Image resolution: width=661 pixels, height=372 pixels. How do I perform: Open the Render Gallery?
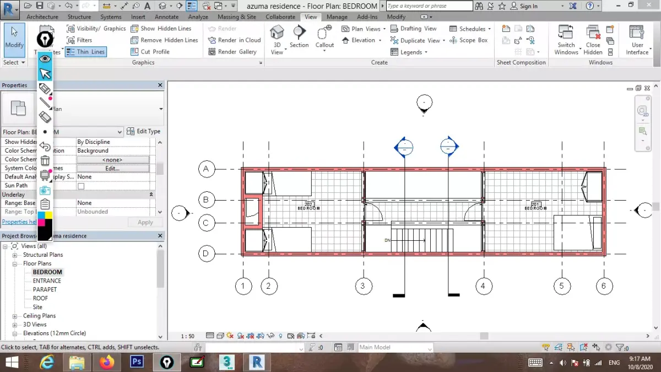[232, 52]
